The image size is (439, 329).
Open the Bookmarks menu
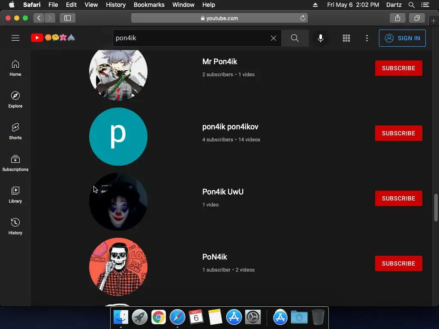tap(149, 5)
